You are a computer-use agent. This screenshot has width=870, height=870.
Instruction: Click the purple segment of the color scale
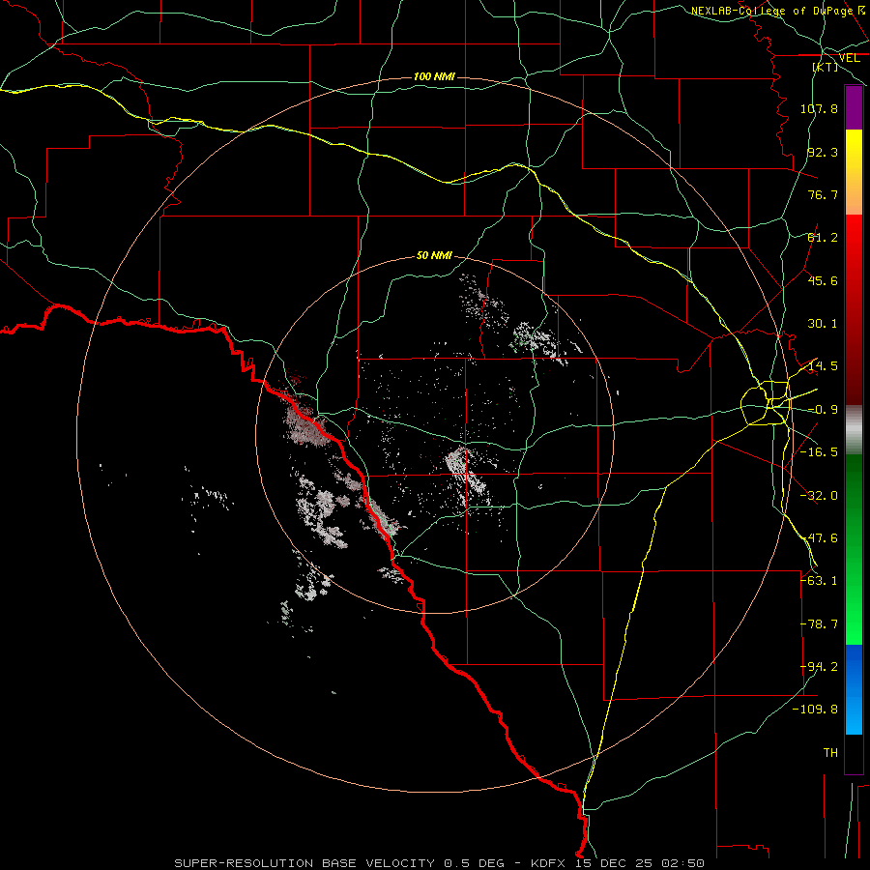[x=854, y=107]
